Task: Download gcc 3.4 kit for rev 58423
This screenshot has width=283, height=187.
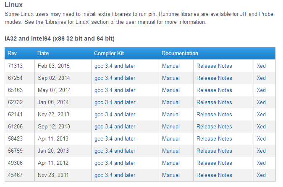Action: (115, 139)
